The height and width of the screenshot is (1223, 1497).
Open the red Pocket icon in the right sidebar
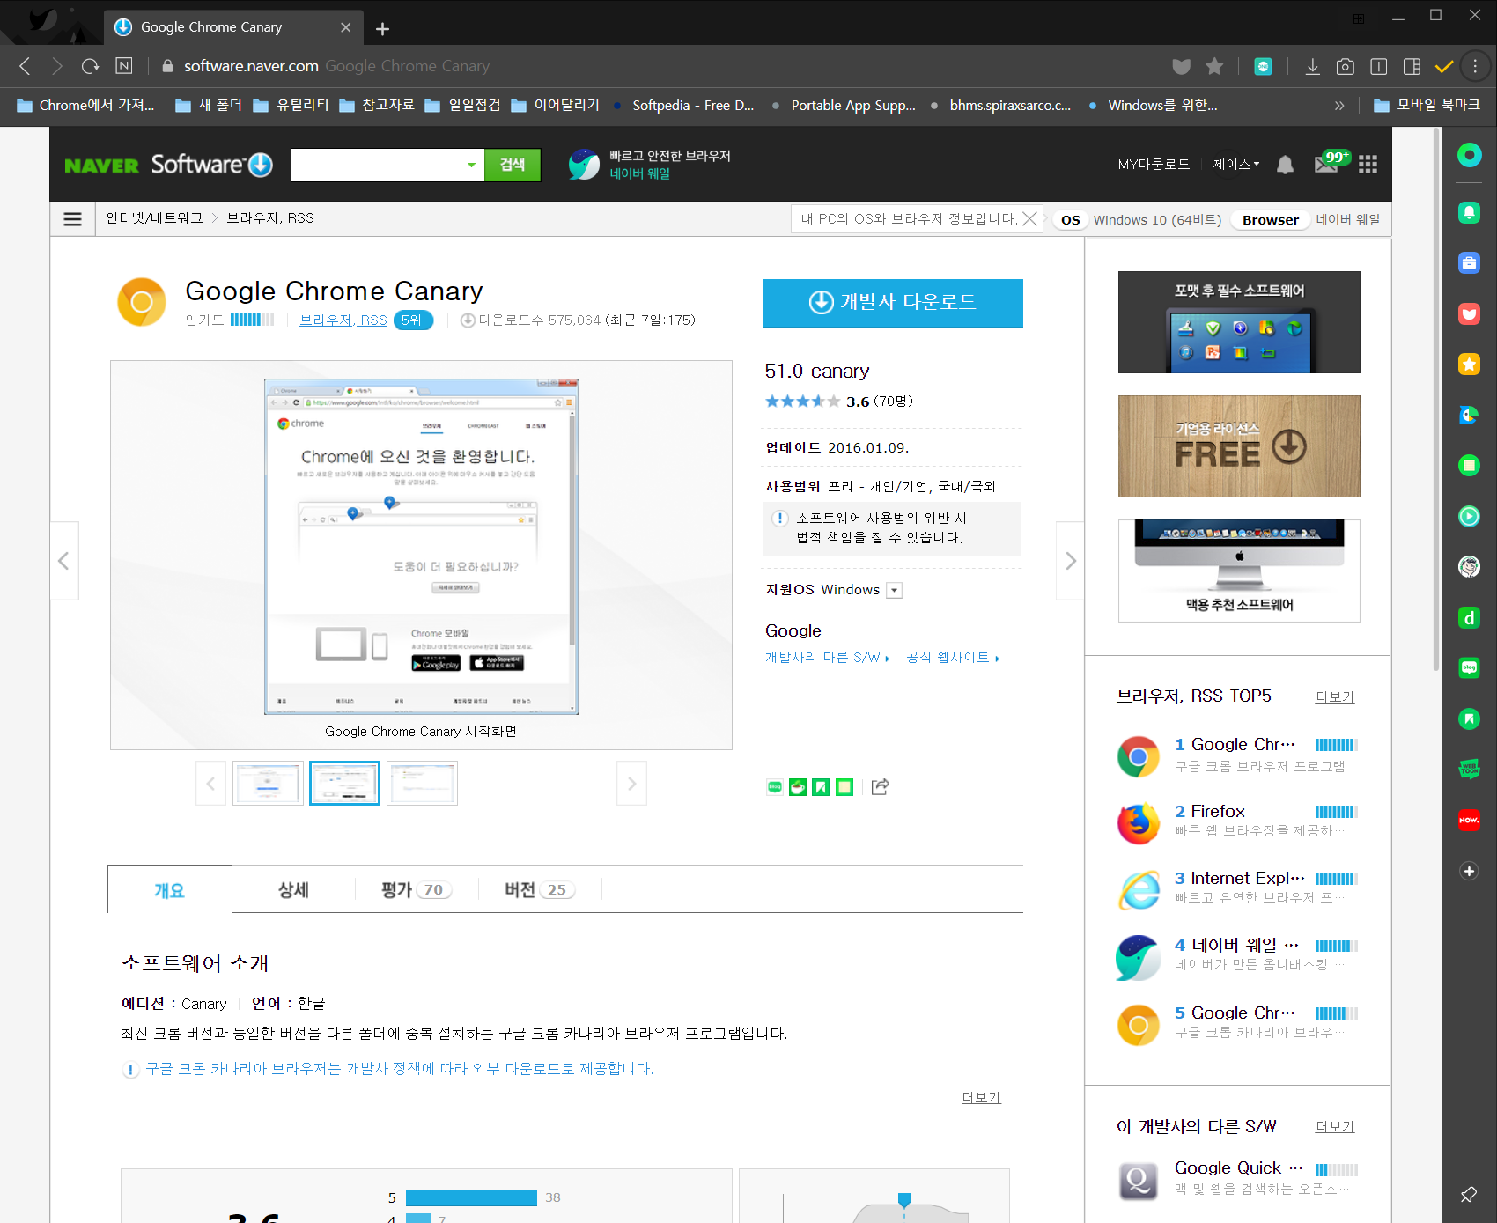coord(1469,313)
